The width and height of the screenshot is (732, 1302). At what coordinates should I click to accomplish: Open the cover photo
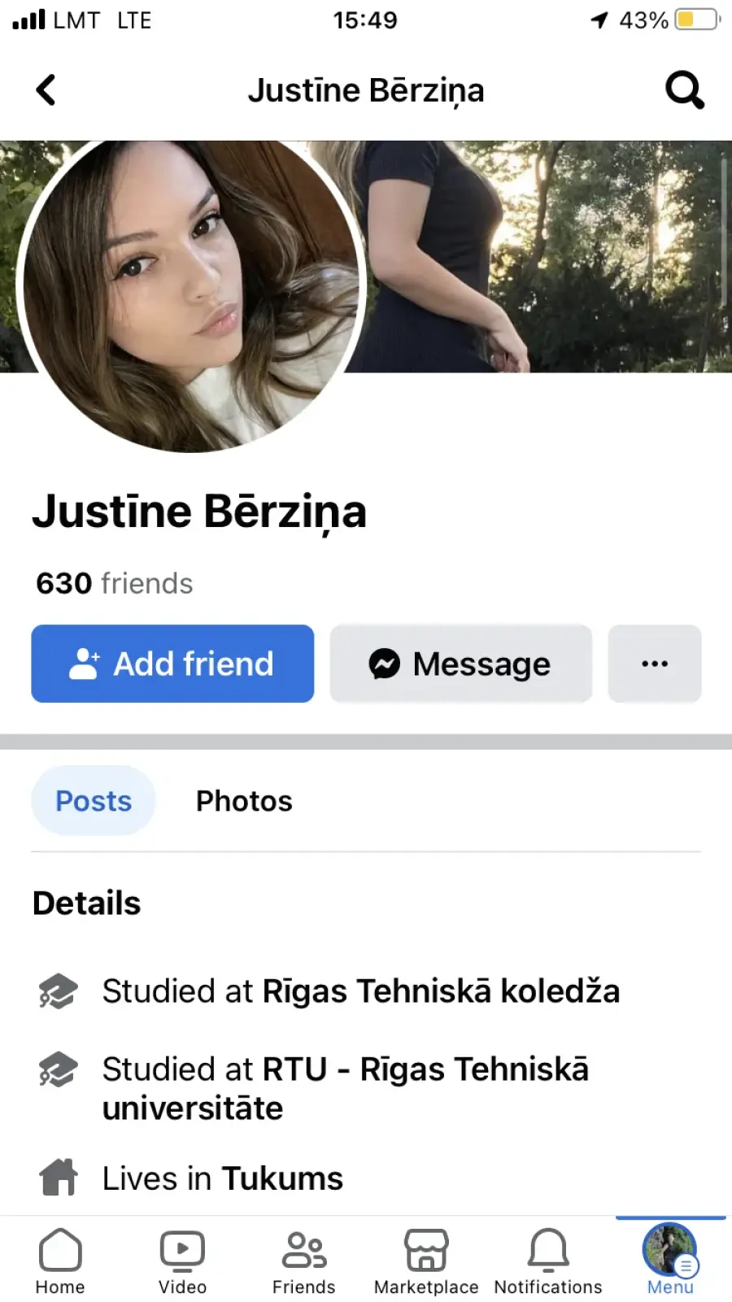click(545, 256)
